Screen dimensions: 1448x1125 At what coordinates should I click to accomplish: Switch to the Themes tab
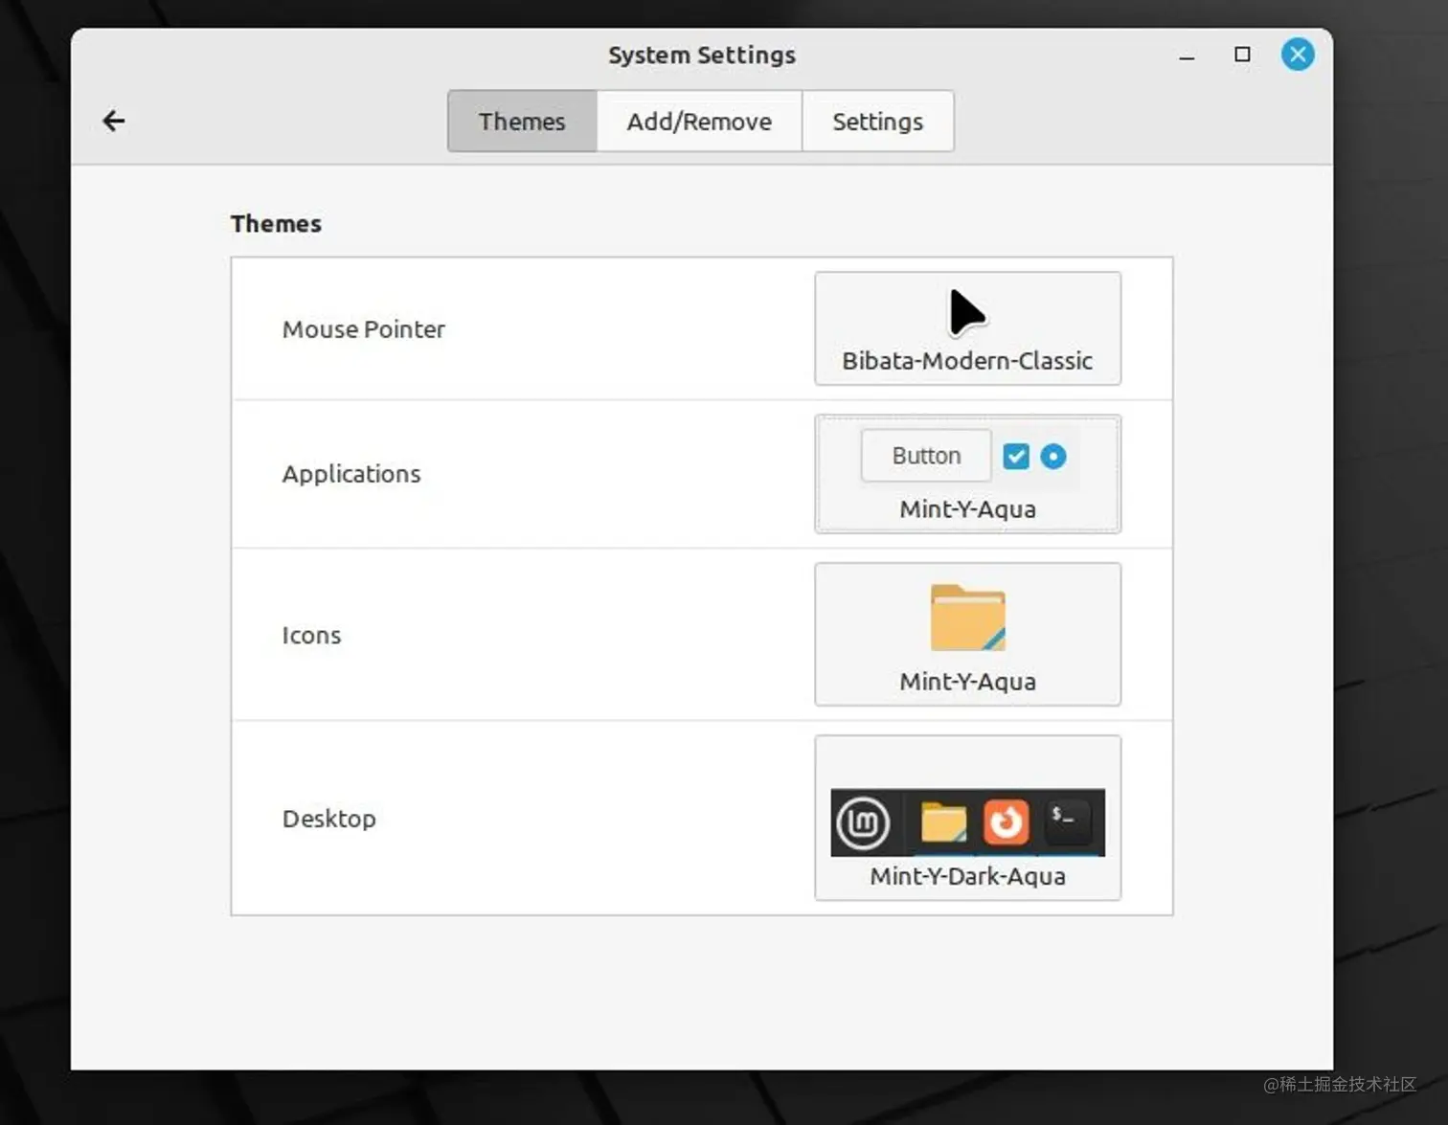tap(522, 122)
